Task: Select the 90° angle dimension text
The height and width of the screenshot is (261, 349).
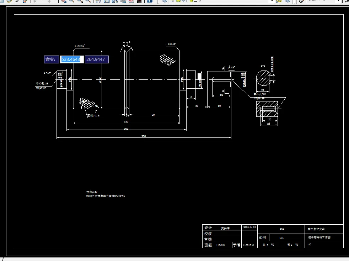Action: click(127, 44)
